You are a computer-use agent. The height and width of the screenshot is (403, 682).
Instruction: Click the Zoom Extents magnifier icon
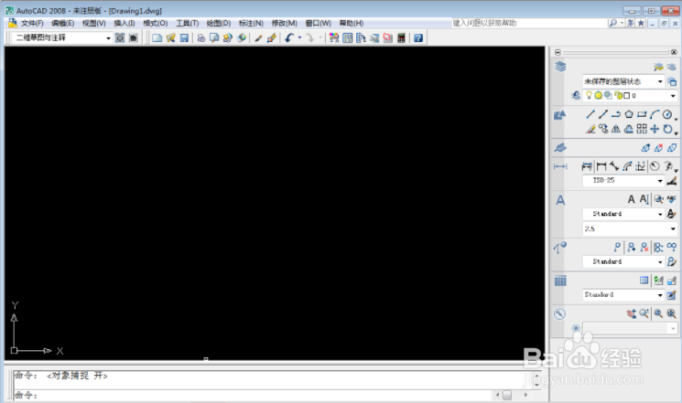coord(672,313)
